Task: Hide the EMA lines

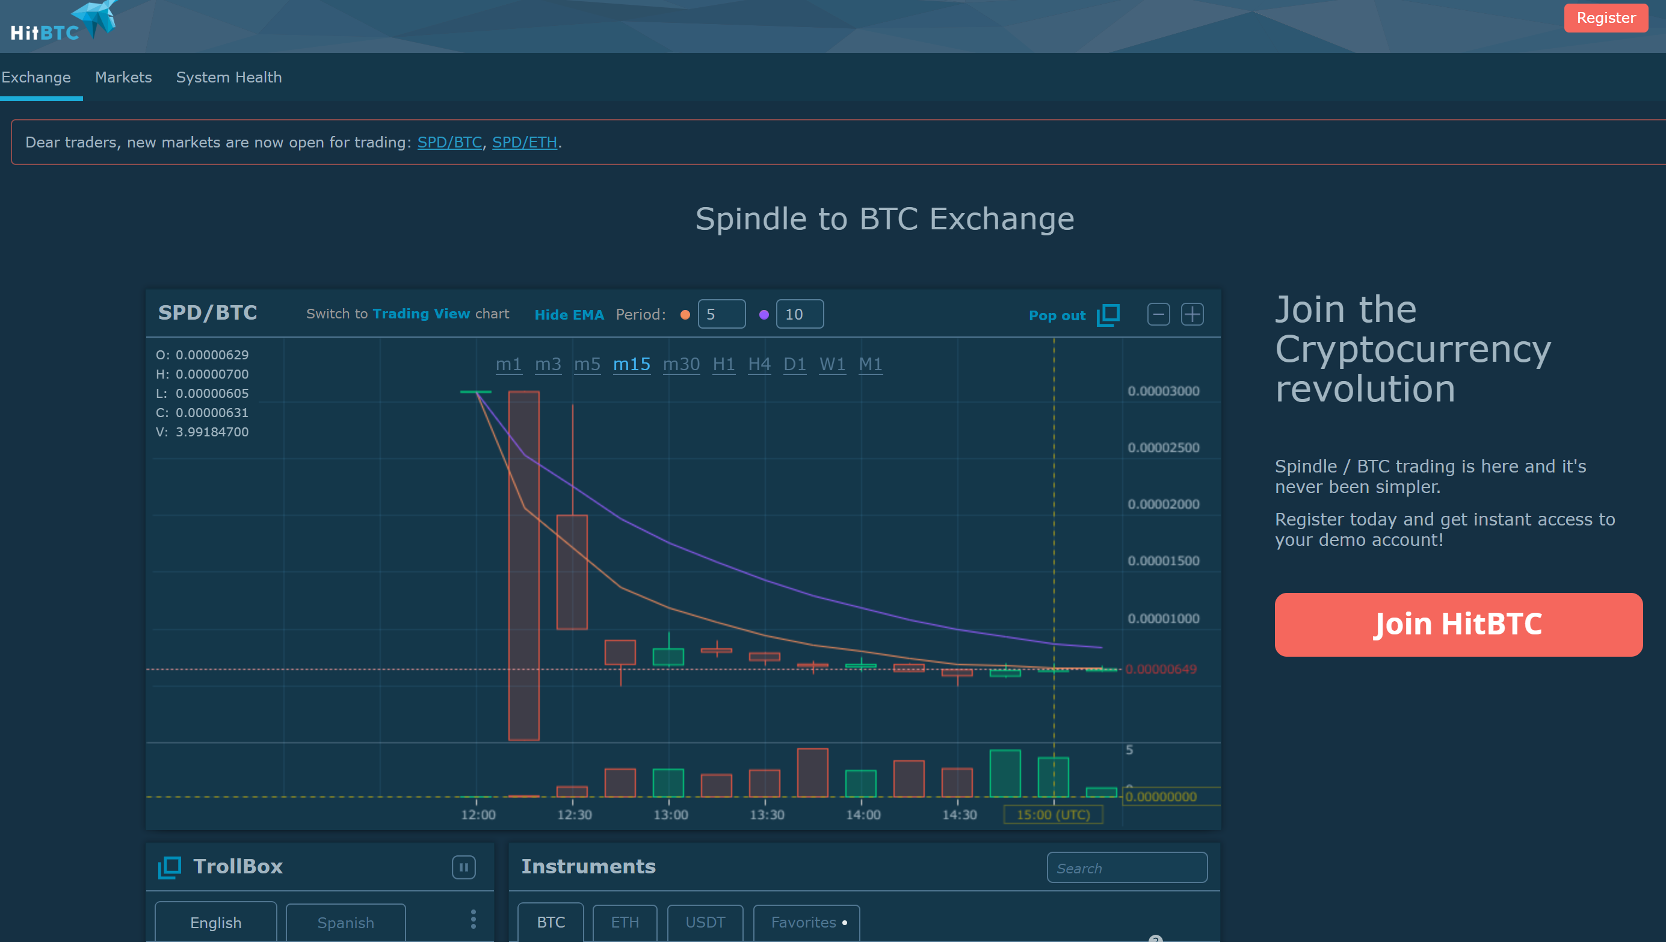Action: coord(569,314)
